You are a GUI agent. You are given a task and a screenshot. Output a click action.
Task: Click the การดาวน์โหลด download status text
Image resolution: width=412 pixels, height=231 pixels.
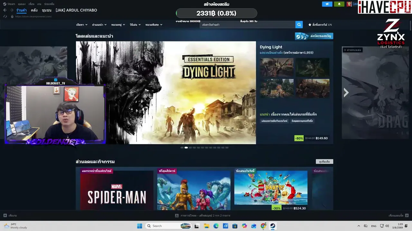coord(205,216)
